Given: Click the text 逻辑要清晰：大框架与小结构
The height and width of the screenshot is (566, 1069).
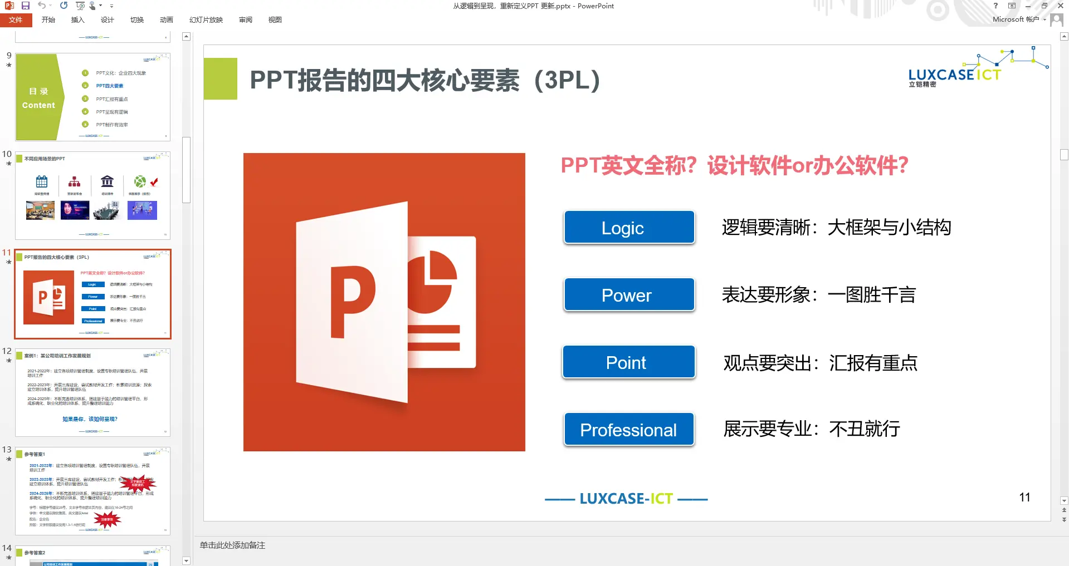Looking at the screenshot, I should 836,228.
